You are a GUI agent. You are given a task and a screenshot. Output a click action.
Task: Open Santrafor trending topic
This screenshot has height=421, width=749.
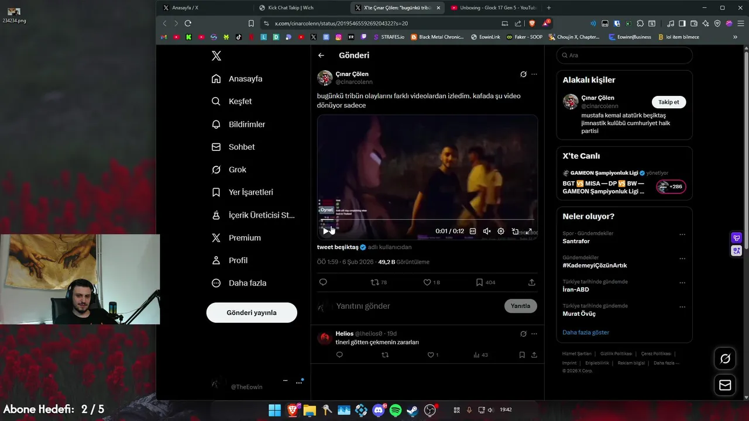(x=576, y=241)
